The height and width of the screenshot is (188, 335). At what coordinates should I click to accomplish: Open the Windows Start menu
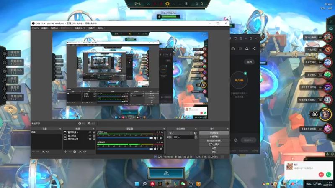point(137,184)
